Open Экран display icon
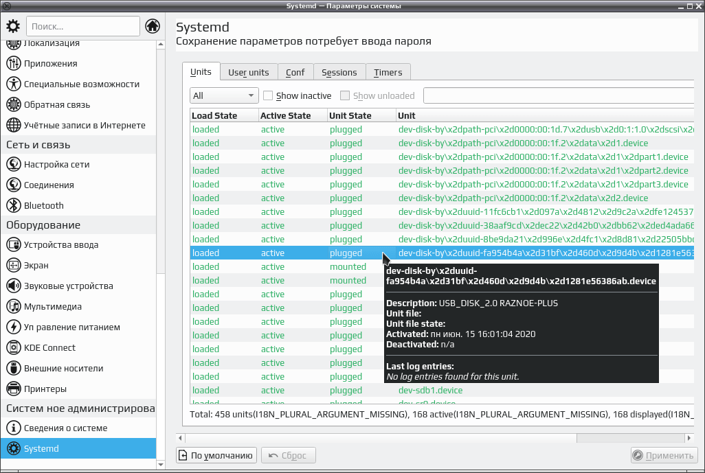This screenshot has height=473, width=705. (14, 266)
